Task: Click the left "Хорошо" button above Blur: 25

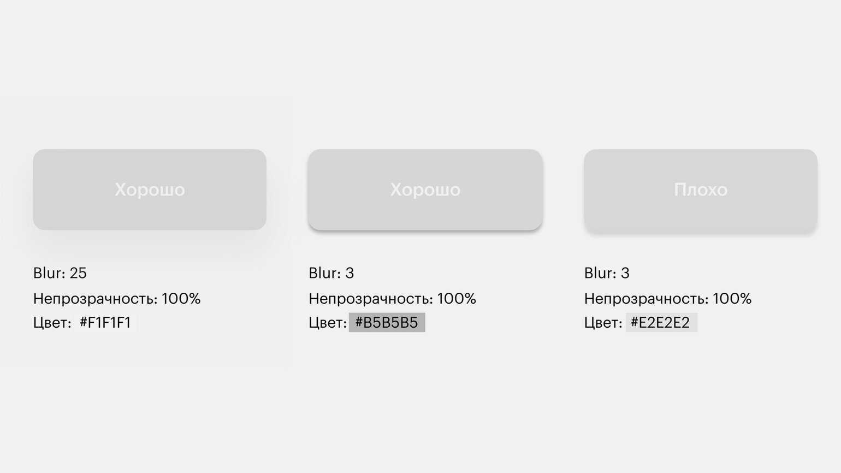Action: point(150,190)
